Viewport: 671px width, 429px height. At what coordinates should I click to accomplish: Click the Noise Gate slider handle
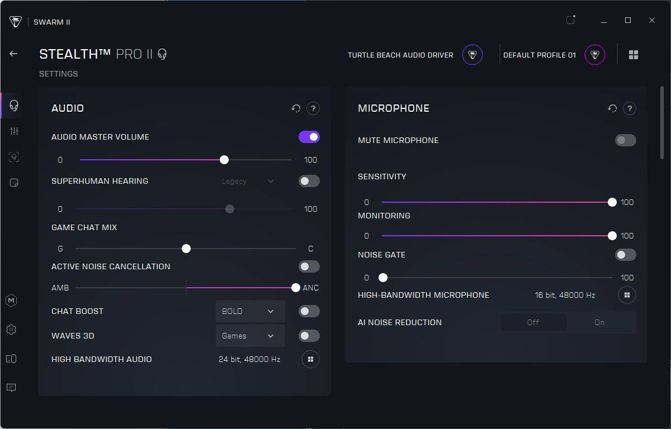383,278
